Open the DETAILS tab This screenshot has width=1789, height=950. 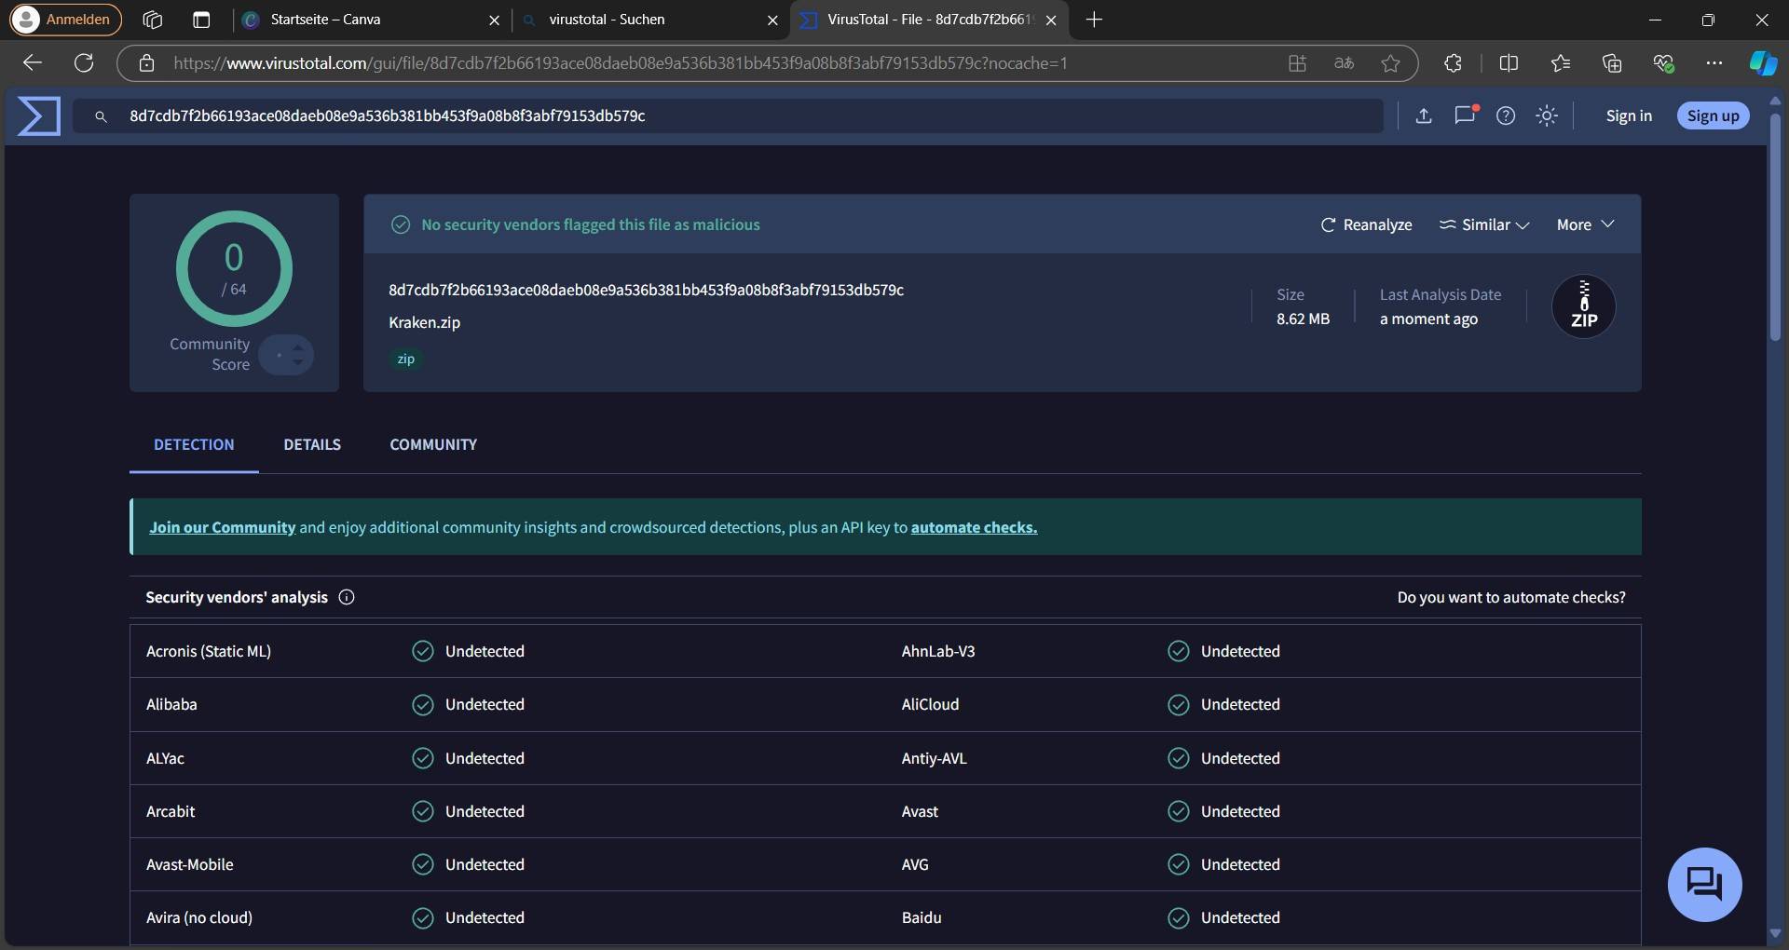pos(312,444)
